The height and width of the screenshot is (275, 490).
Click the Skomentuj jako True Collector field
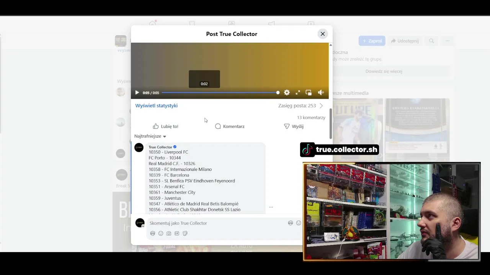click(x=217, y=223)
